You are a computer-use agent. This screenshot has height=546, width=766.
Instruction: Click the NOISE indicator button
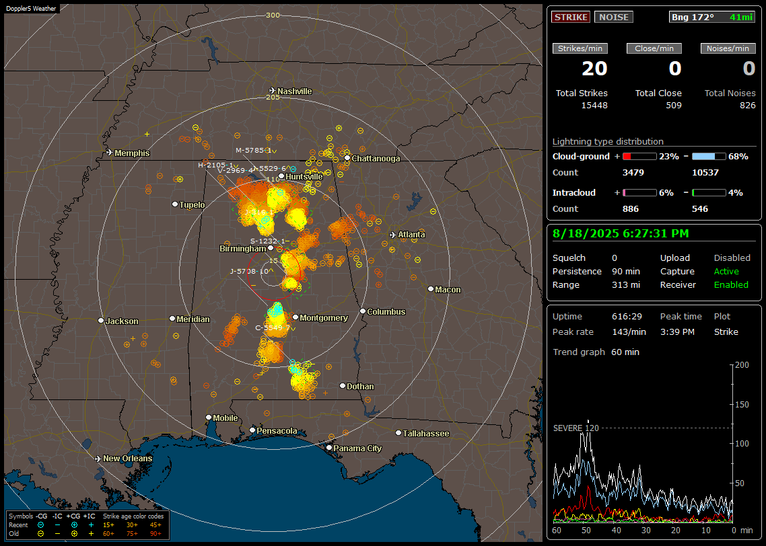click(x=614, y=17)
